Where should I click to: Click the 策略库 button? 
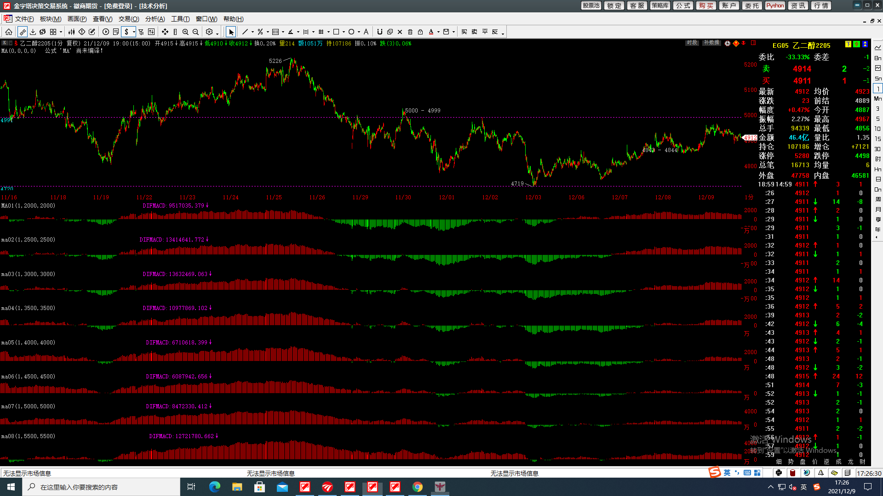pyautogui.click(x=660, y=6)
